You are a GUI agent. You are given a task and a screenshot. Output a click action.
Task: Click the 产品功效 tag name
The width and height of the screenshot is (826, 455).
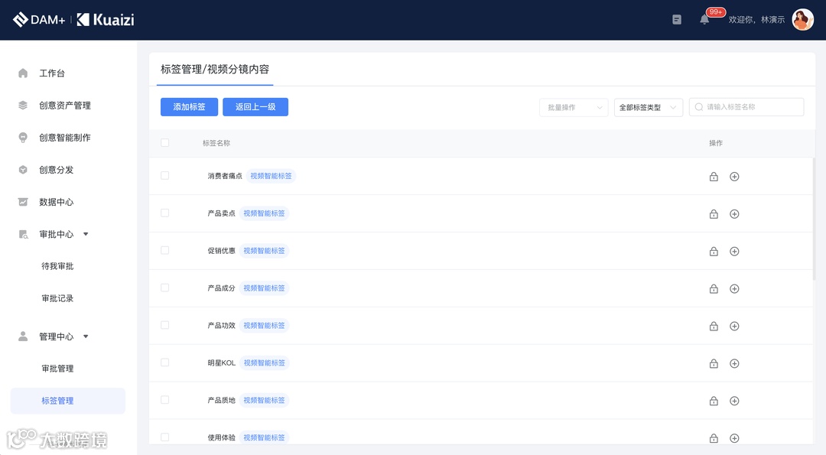[221, 326]
